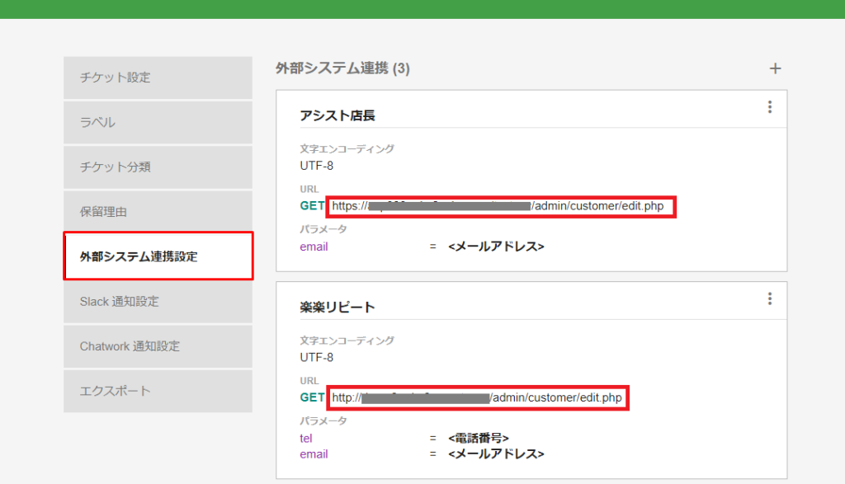The height and width of the screenshot is (484, 845).
Task: Open 保留理由 in the sidebar
Action: pos(158,212)
